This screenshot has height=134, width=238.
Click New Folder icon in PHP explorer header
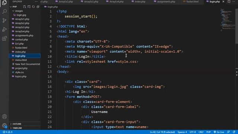29,7
